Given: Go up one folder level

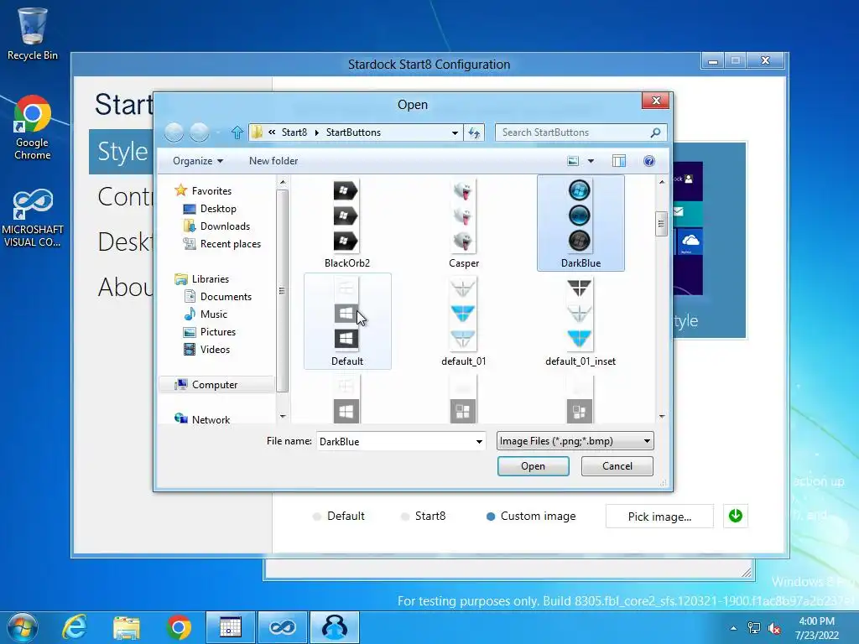Looking at the screenshot, I should point(237,132).
